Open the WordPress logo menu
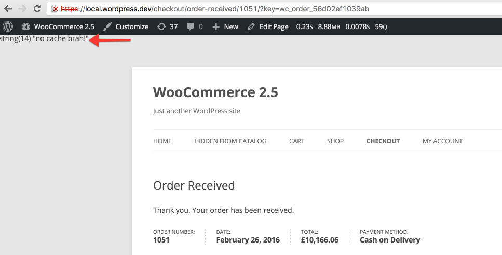502x255 pixels. point(8,26)
